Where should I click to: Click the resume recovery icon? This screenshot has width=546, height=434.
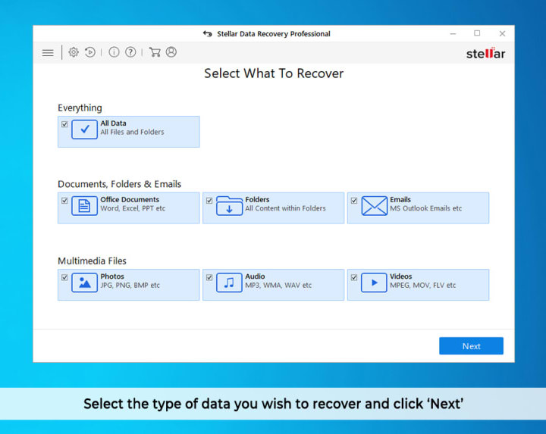[90, 52]
